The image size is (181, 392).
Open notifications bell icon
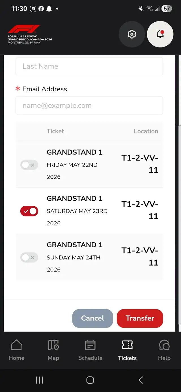160,34
